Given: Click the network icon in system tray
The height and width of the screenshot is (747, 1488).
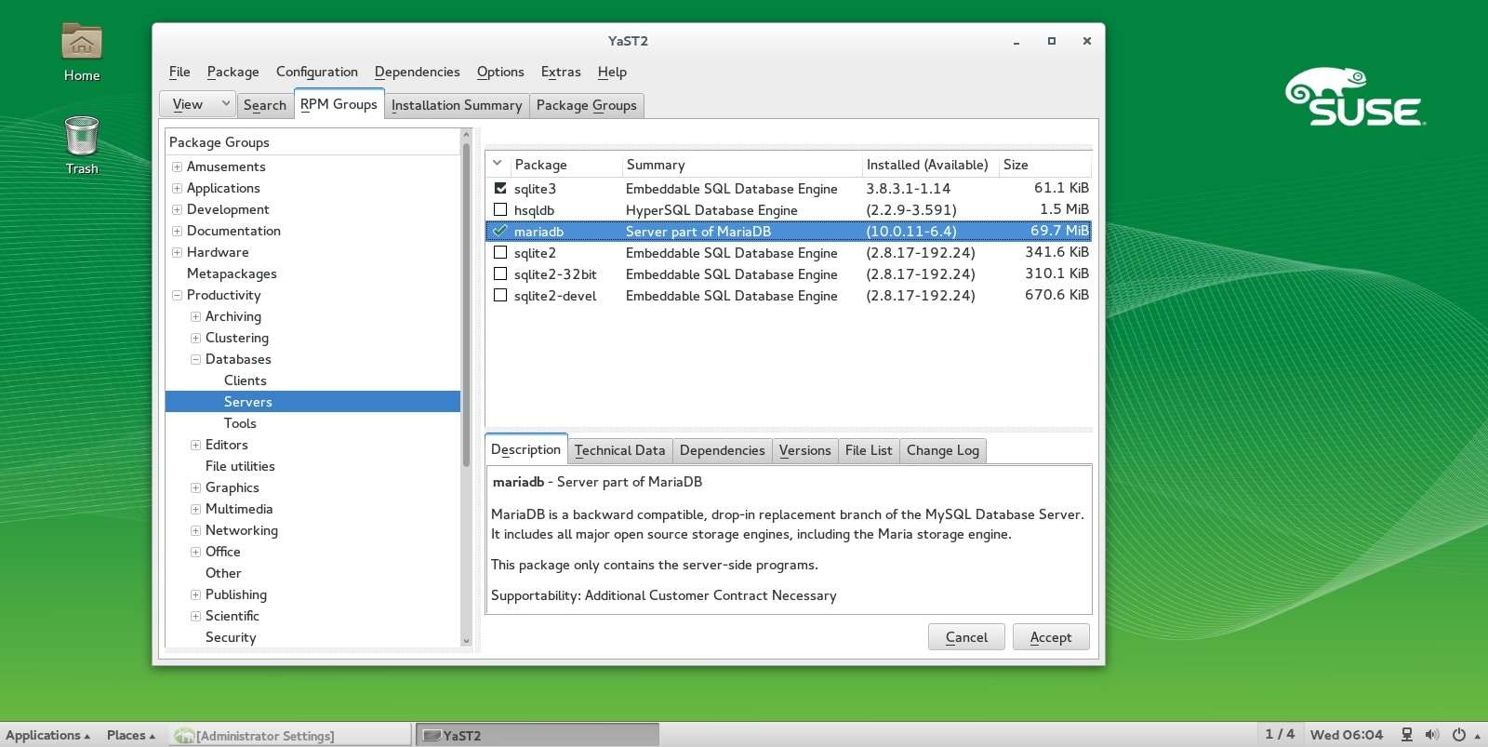Looking at the screenshot, I should (1407, 735).
